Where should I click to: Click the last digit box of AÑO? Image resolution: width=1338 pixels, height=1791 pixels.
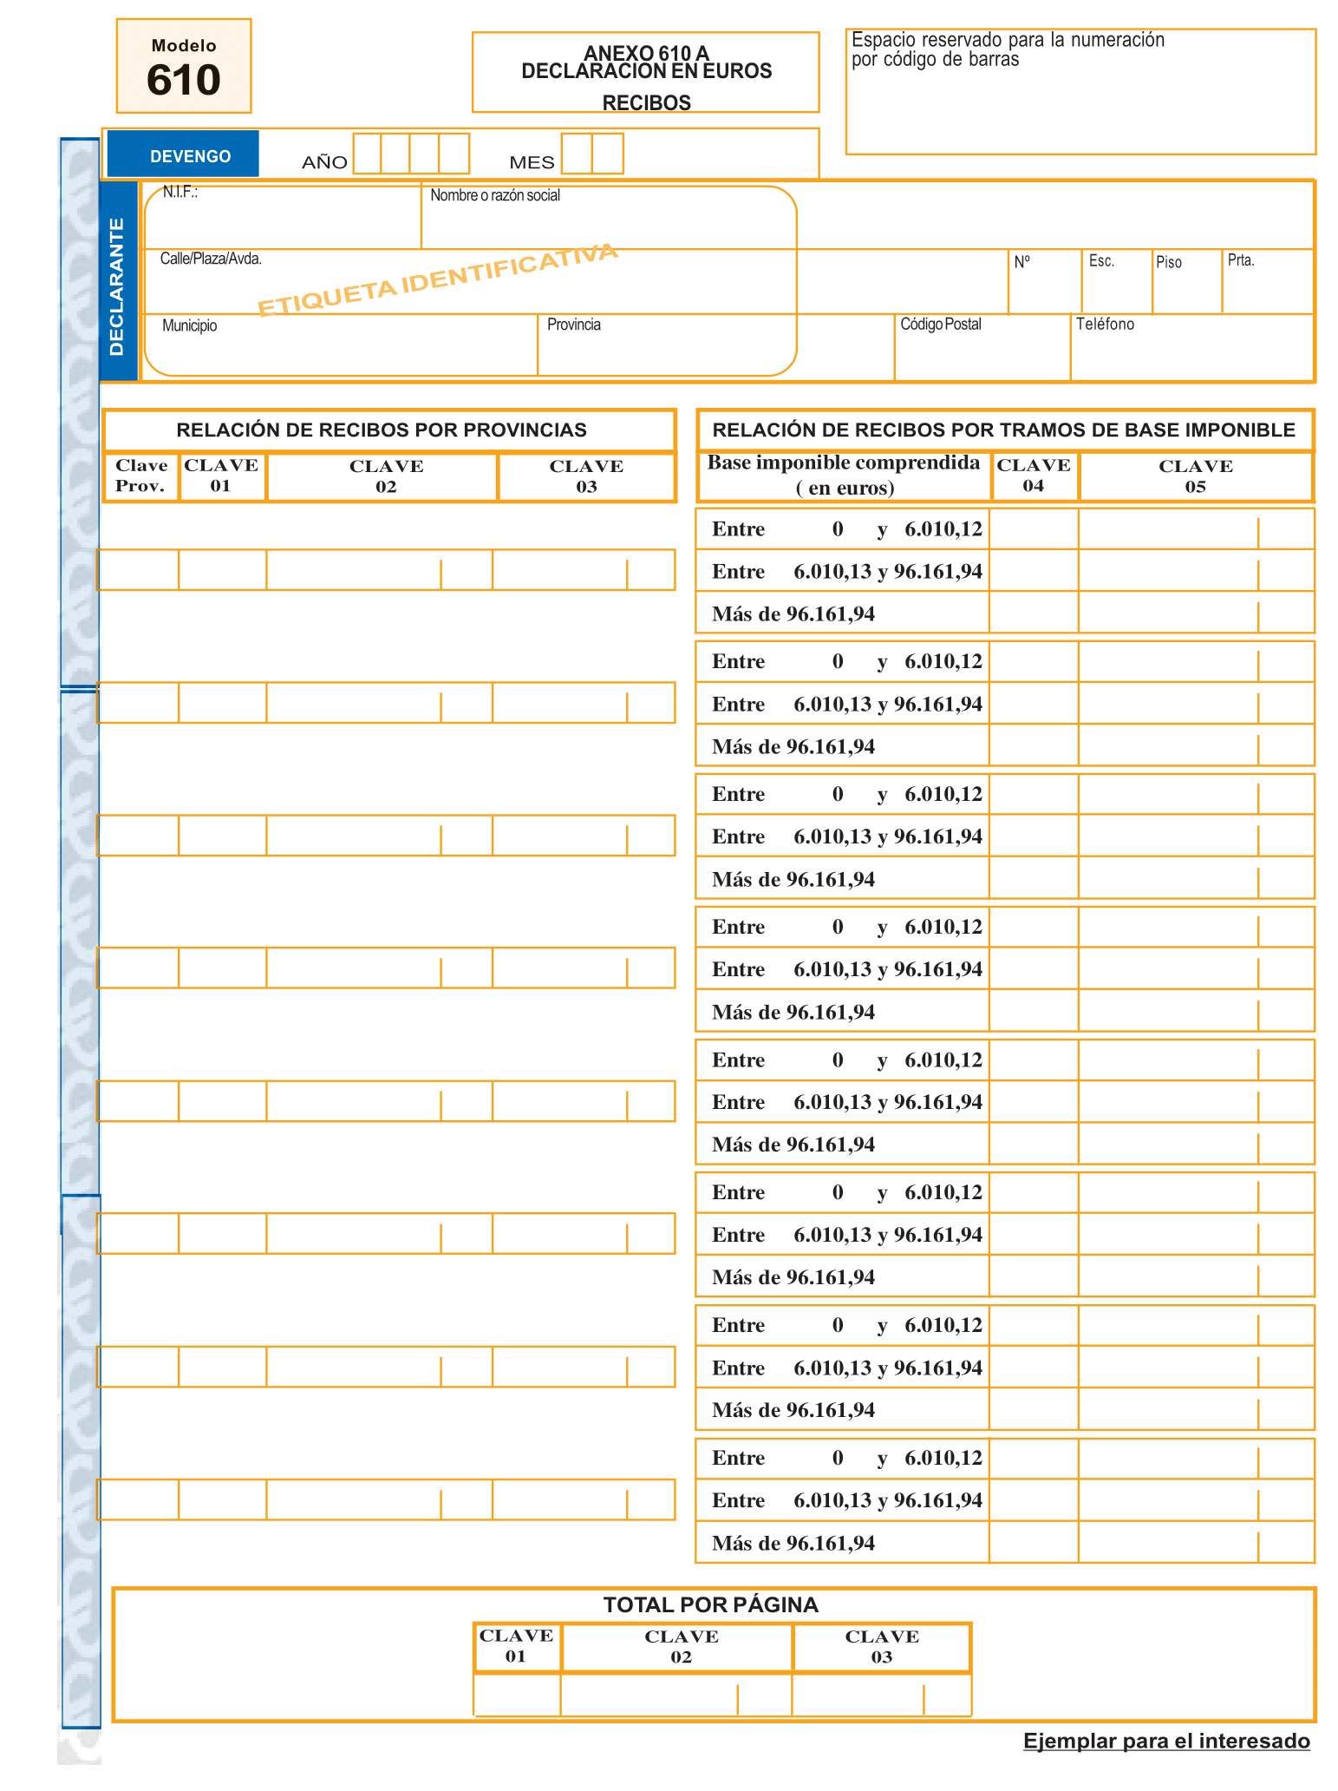(x=454, y=154)
